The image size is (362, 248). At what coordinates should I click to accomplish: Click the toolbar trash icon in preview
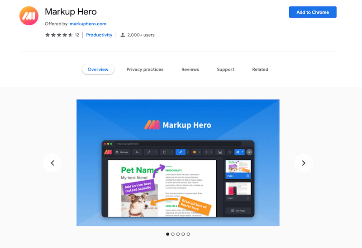[x=229, y=152]
